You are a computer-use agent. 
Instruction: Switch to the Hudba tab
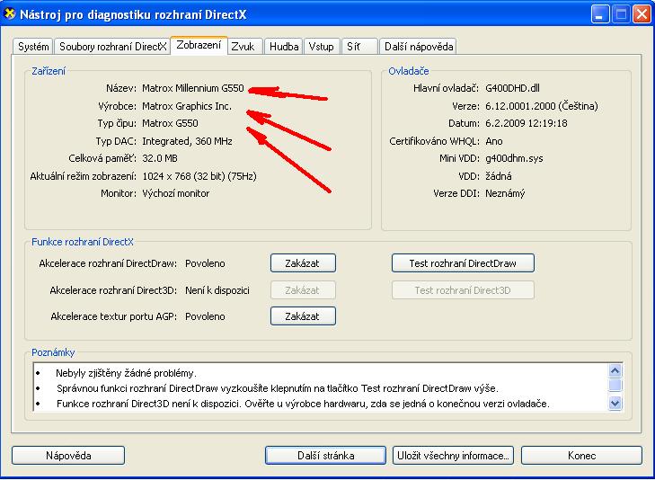pos(284,47)
